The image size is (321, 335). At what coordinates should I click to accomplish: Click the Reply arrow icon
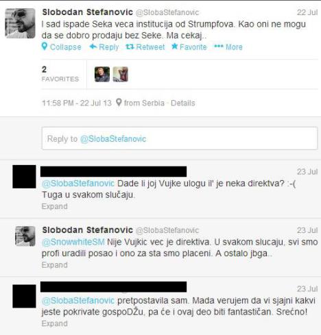(x=93, y=47)
